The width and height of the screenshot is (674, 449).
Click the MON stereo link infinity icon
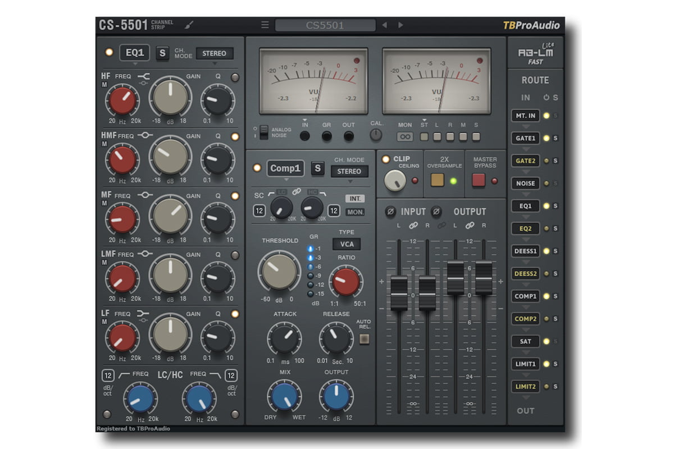[404, 136]
